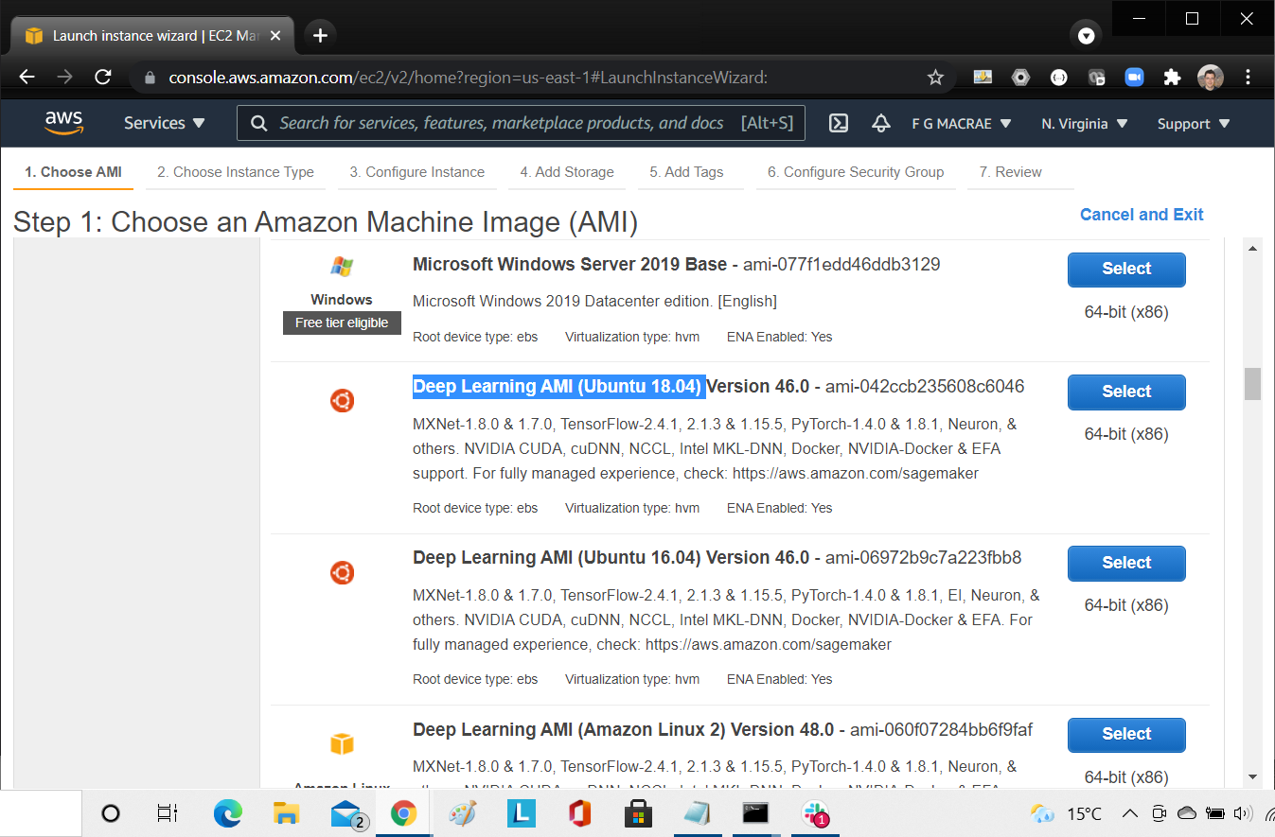This screenshot has height=837, width=1275.
Task: Click the site lock icon in address bar
Action: tap(148, 78)
